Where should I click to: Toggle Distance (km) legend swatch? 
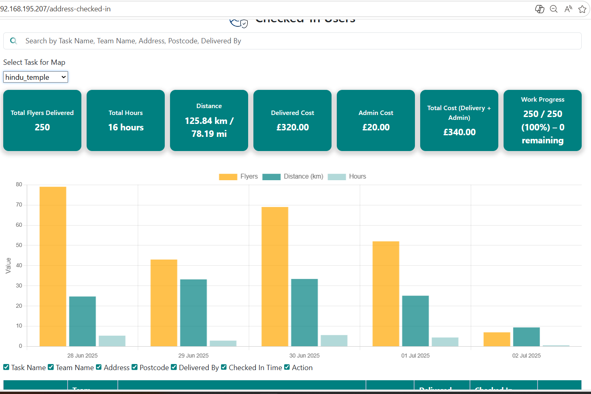(271, 177)
